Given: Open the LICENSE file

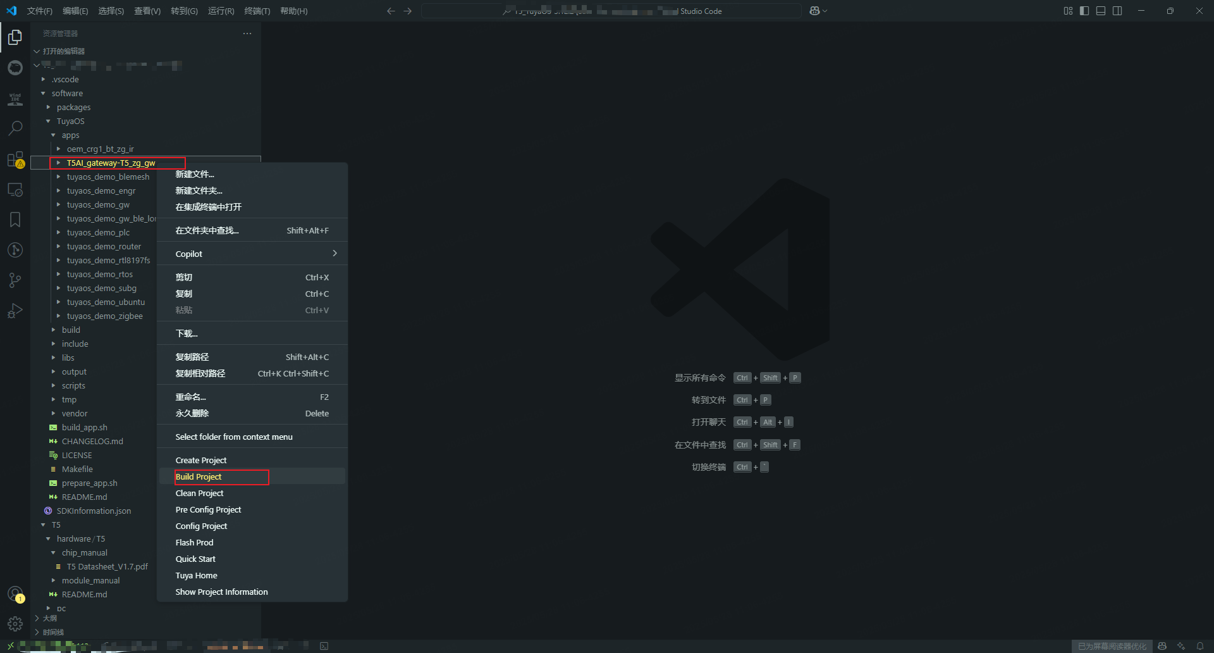Looking at the screenshot, I should (77, 455).
